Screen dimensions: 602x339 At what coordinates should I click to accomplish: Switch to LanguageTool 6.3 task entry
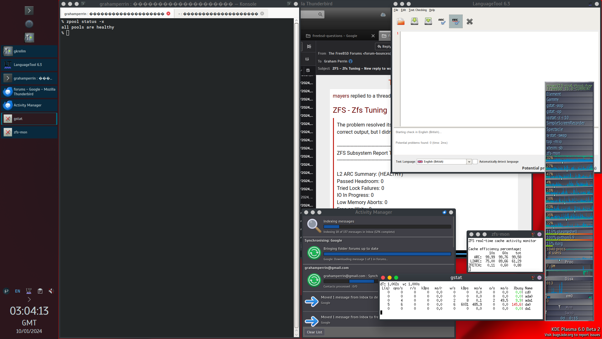pos(29,65)
